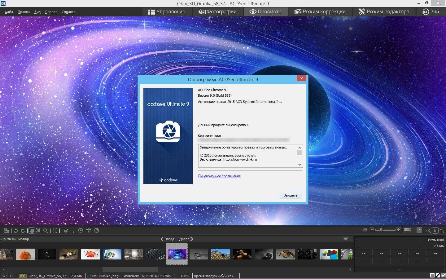Viewport: 446px width, 279px height.
Task: Open the Файл menu
Action: coord(9,12)
